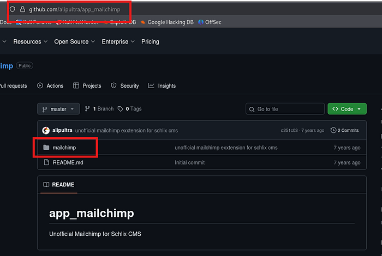The width and height of the screenshot is (382, 256).
Task: Click the '7 years ago' in mailchimp row
Action: (347, 148)
